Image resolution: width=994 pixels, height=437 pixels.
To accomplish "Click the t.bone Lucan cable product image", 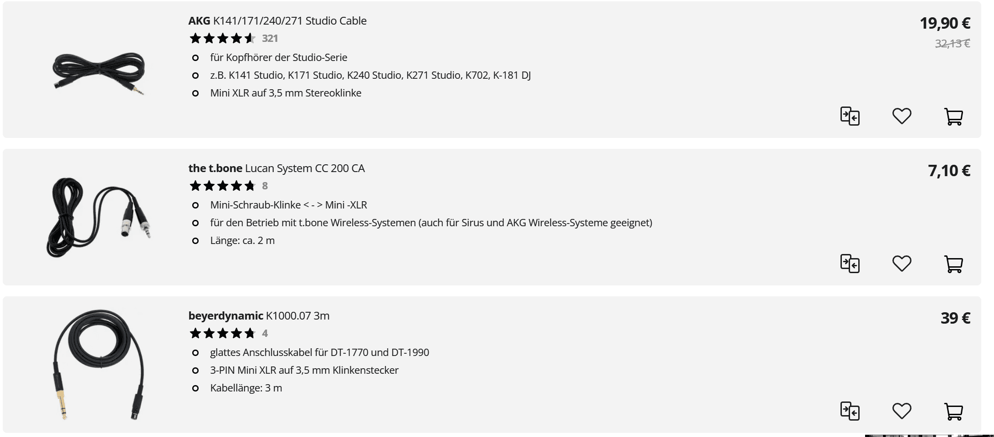I will [98, 218].
